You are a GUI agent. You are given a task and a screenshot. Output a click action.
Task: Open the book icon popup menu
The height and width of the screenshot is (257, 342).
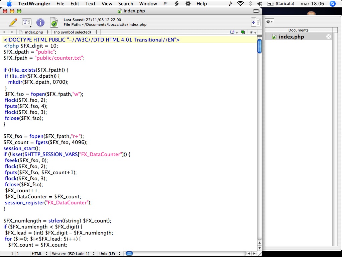click(234, 33)
